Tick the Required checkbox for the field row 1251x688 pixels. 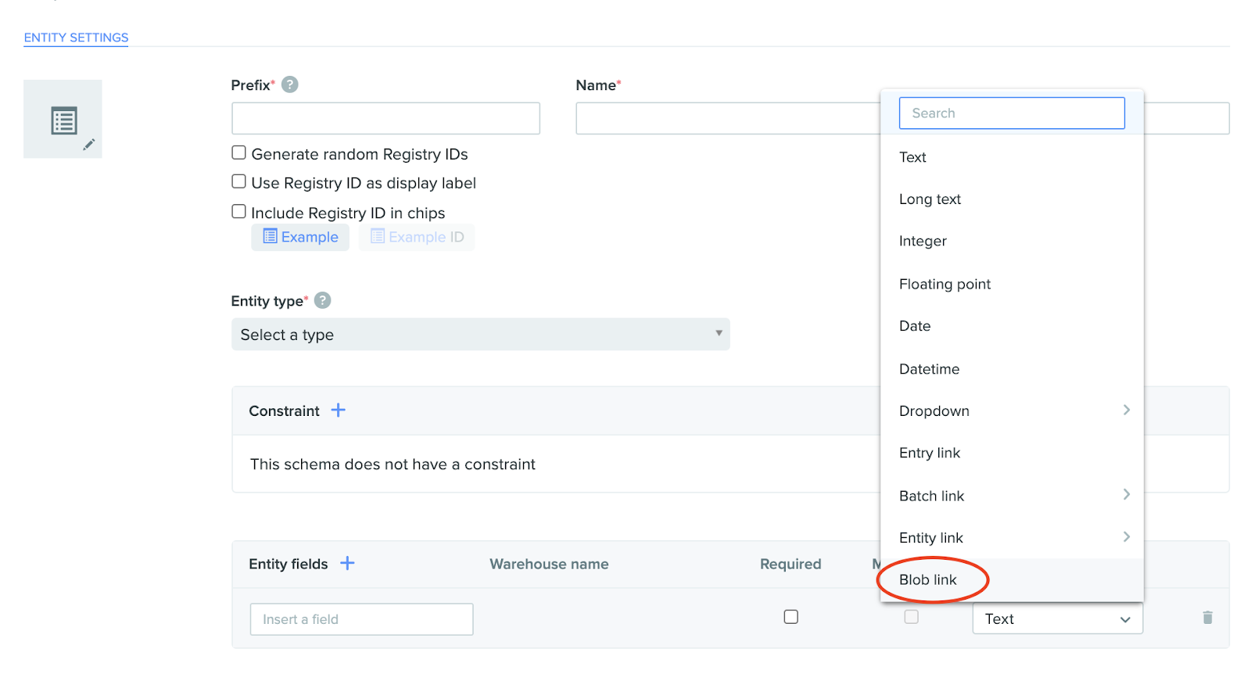791,617
